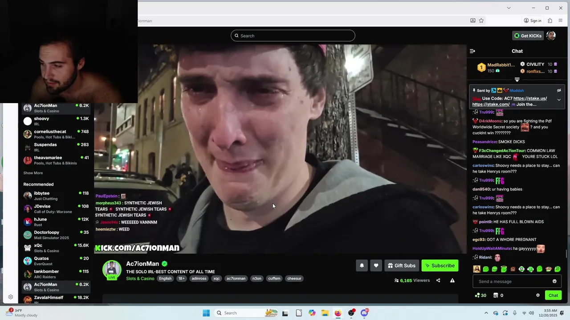Show hidden system tray icons chevron
Viewport: 570px width, 320px height.
coord(486,313)
